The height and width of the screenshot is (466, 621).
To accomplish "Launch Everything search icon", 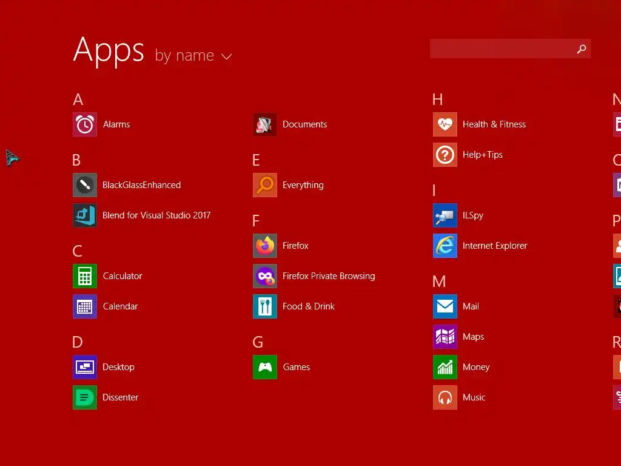I will pyautogui.click(x=265, y=185).
